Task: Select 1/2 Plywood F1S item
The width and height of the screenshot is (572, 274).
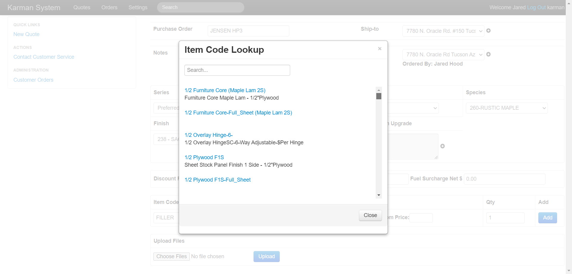Action: pyautogui.click(x=204, y=157)
